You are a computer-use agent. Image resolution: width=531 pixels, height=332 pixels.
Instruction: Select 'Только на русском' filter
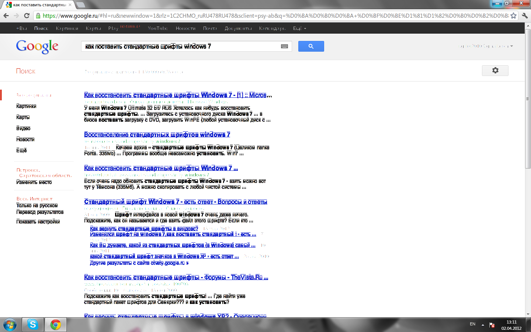[x=37, y=205]
